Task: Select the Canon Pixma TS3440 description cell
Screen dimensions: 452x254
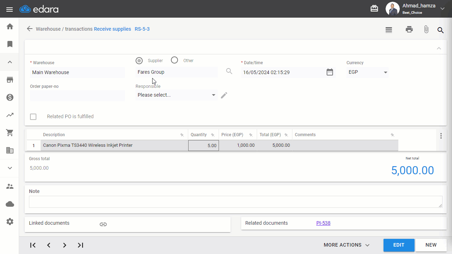Action: coord(114,145)
